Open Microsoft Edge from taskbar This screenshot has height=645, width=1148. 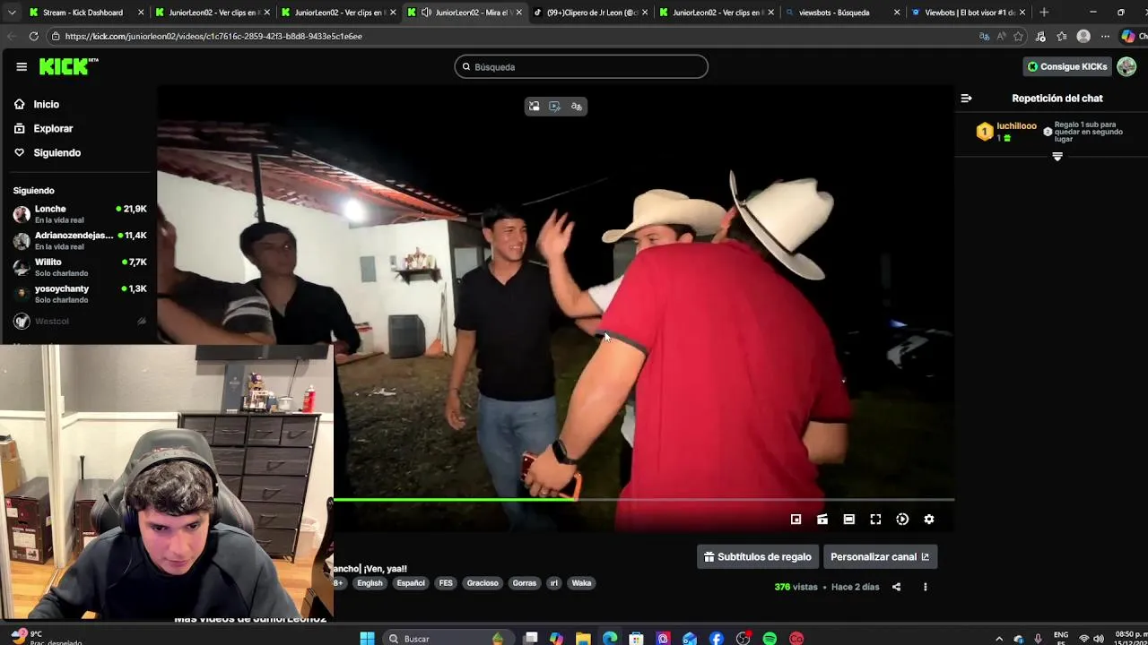pyautogui.click(x=610, y=638)
